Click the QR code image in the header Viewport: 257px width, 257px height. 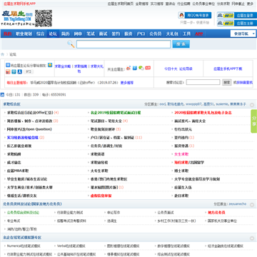click(x=44, y=18)
